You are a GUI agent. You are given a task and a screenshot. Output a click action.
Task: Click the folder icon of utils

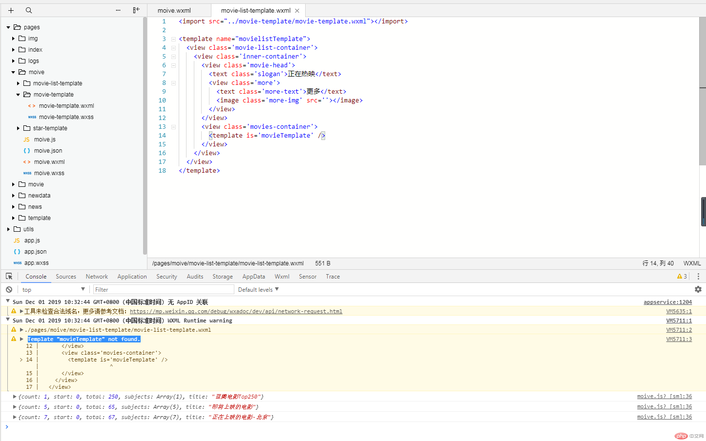[17, 229]
